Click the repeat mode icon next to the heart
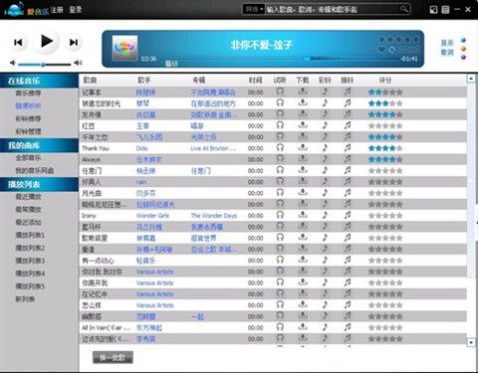Screen dimensions: 478x373 tap(392, 50)
